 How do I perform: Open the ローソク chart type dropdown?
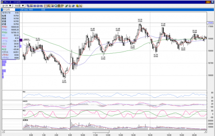[7, 6]
